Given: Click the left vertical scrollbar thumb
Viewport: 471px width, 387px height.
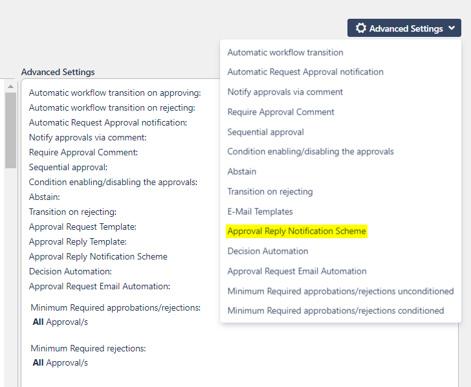Looking at the screenshot, I should point(10,129).
